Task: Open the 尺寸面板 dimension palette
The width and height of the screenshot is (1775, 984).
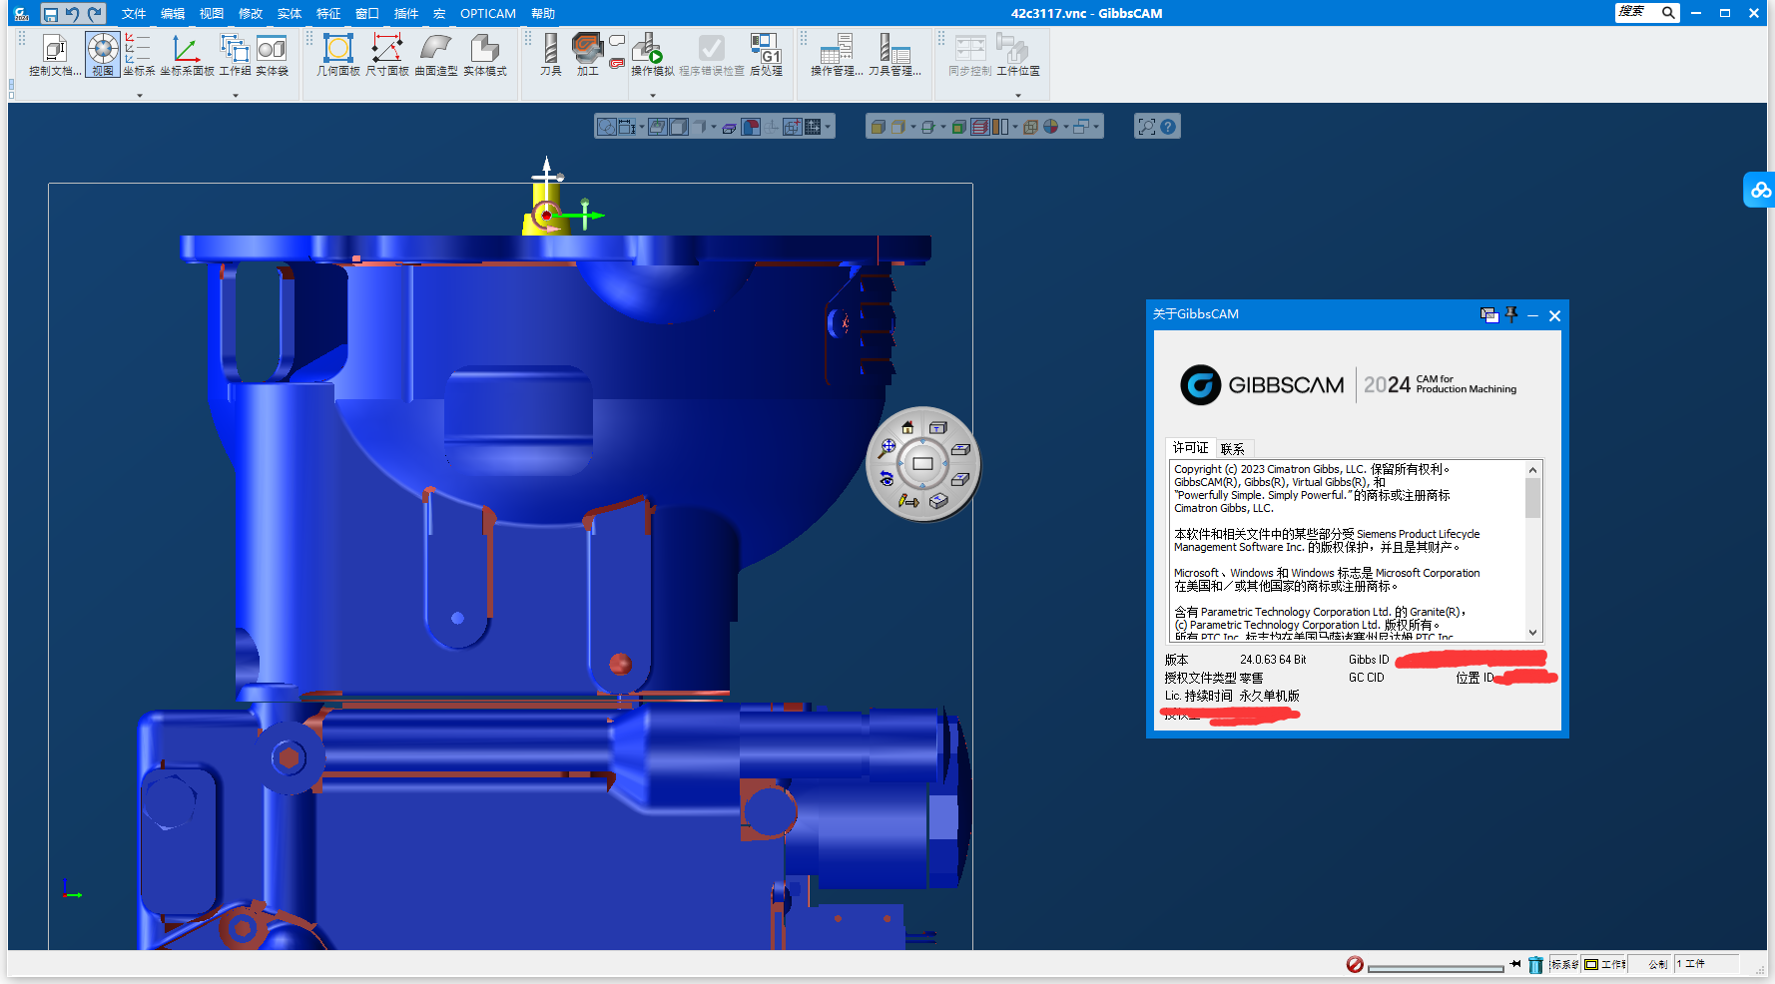Action: pos(386,54)
